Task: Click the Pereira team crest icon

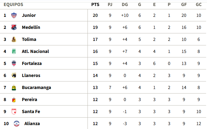Action: (14, 100)
